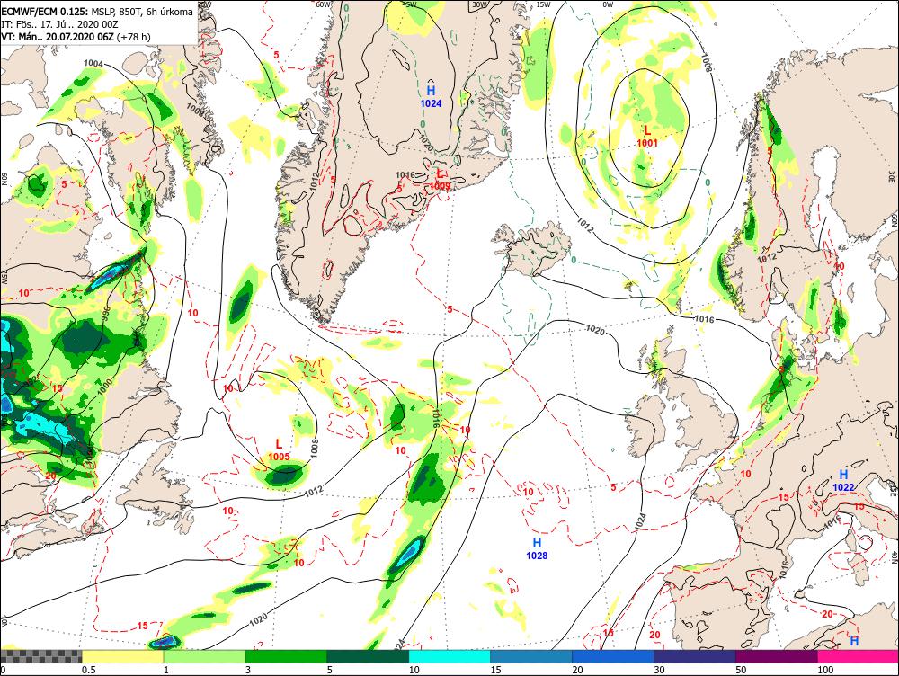Click the purple 50–100 mm legend swatch
Viewport: 899px width, 676px height.
[777, 656]
